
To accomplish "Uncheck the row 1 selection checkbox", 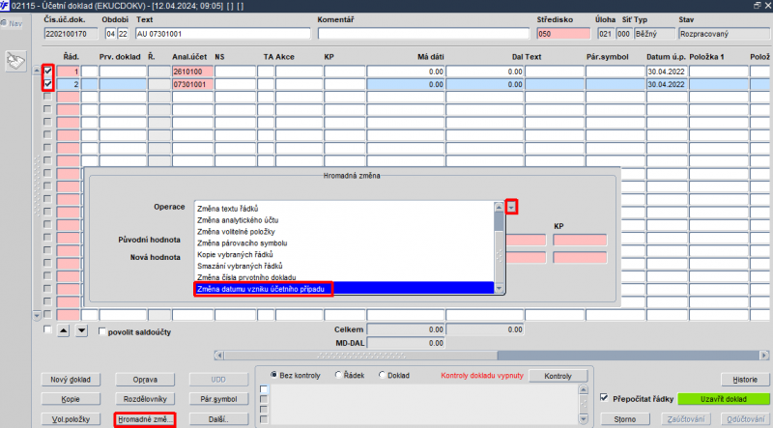I will tap(47, 71).
